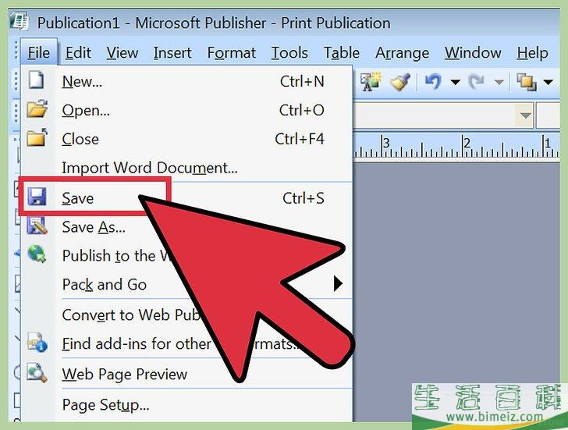The height and width of the screenshot is (430, 568).
Task: Open the formatting toolbar combo box dropdown
Action: pos(525,115)
